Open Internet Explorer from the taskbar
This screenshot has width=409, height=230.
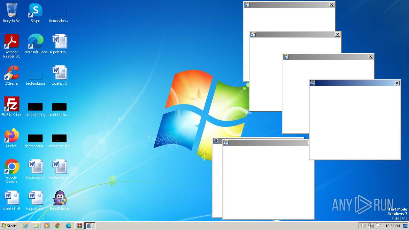point(25,226)
